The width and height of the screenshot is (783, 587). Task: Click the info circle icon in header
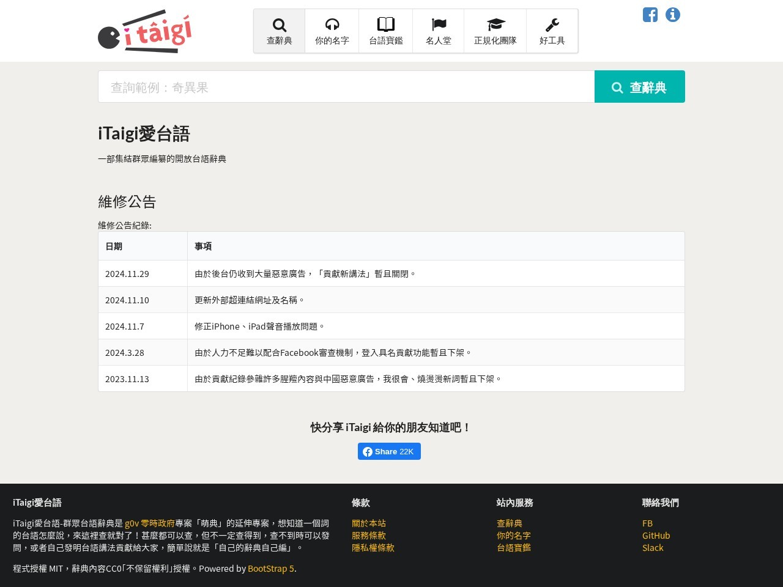pos(673,15)
